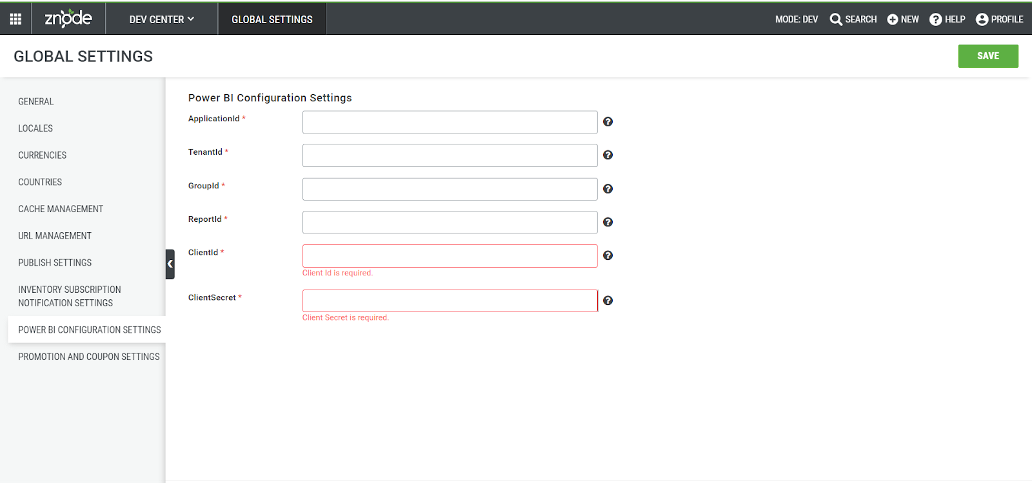Select Power BI Configuration Settings
The width and height of the screenshot is (1032, 483).
click(87, 330)
